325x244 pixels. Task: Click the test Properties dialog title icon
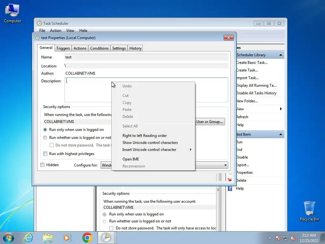tap(37, 38)
